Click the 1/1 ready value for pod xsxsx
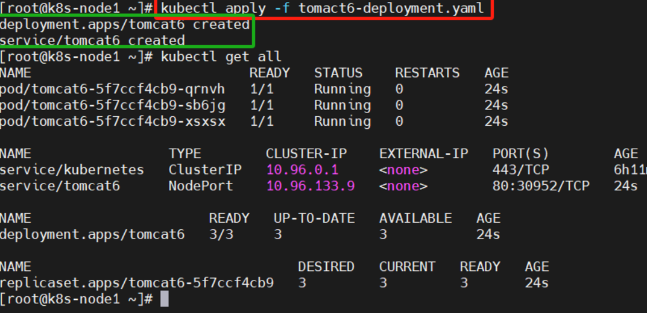The image size is (647, 313). [262, 122]
